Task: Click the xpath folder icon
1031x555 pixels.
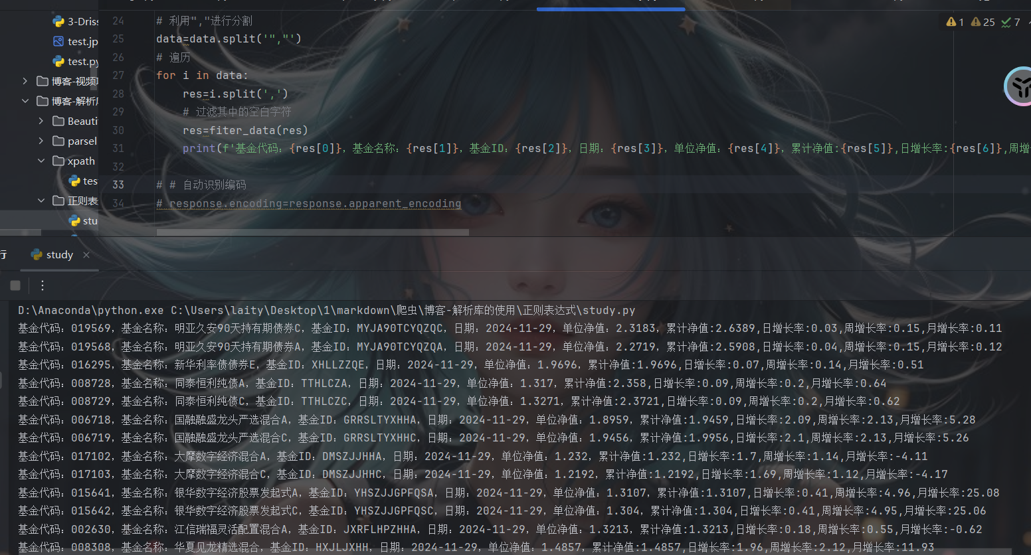Action: (58, 161)
